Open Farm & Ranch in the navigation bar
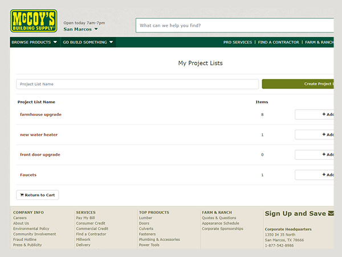Screen dimensions: 342x257 pyautogui.click(x=319, y=42)
